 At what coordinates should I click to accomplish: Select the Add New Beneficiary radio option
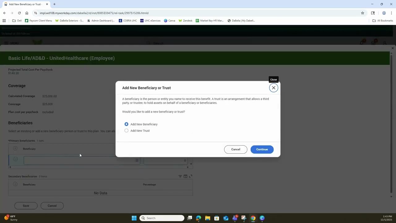[x=126, y=124]
